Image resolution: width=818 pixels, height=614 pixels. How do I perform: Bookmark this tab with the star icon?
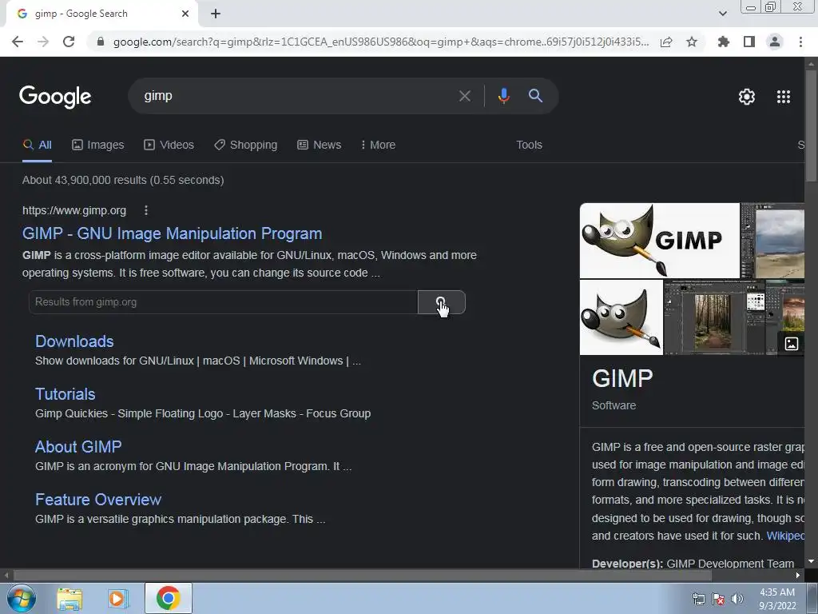692,42
